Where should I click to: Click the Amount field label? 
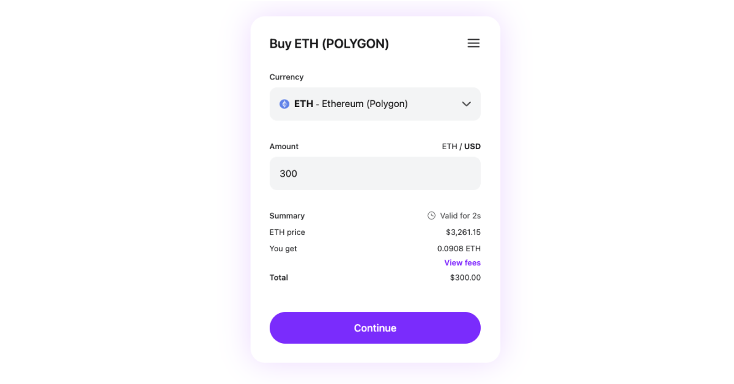click(x=284, y=147)
